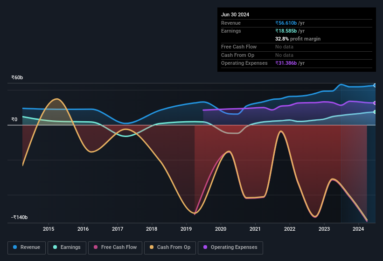The image size is (383, 261).
Task: Click the Free Cash Flow tooltip row label
Action: tap(239, 47)
